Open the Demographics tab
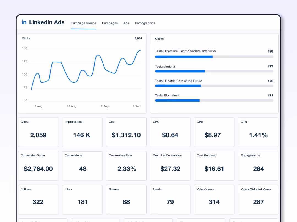Screen dimensions: 297x222 click(x=145, y=23)
